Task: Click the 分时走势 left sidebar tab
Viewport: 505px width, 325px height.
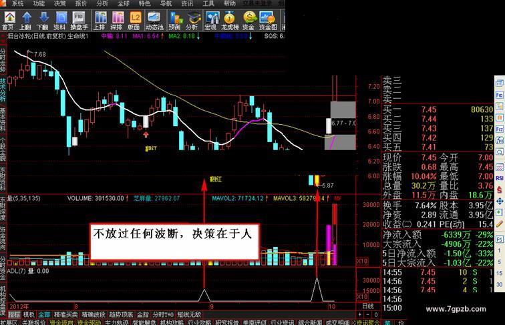Action: pyautogui.click(x=3, y=60)
